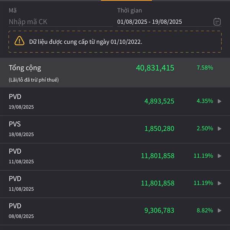The height and width of the screenshot is (230, 230).
Task: Focus the Nhập mã CK input field
Action: pyautogui.click(x=61, y=22)
